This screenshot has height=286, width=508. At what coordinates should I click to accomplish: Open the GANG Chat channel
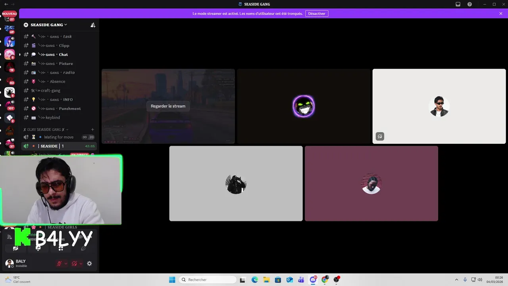[59, 54]
